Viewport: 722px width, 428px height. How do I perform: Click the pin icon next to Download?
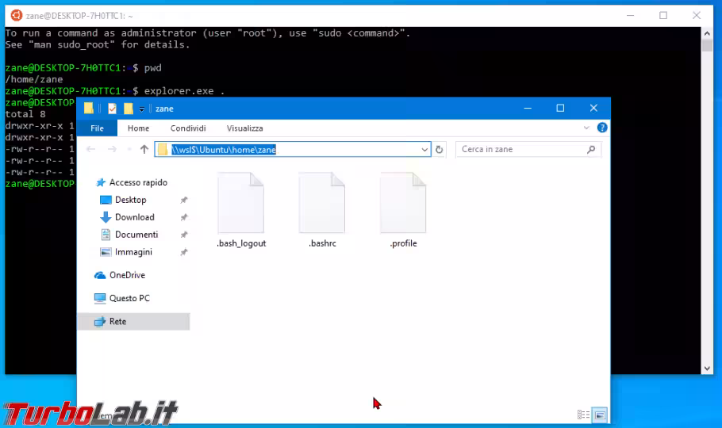184,217
